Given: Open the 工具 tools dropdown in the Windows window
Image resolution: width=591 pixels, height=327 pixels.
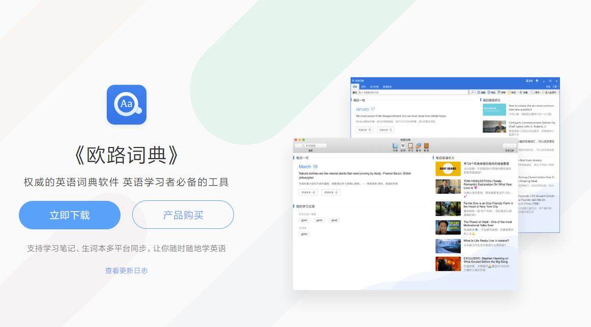Looking at the screenshot, I should point(556,86).
